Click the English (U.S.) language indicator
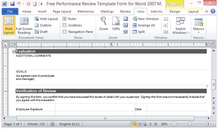Viewport: 218px width, 129px height. [70, 124]
